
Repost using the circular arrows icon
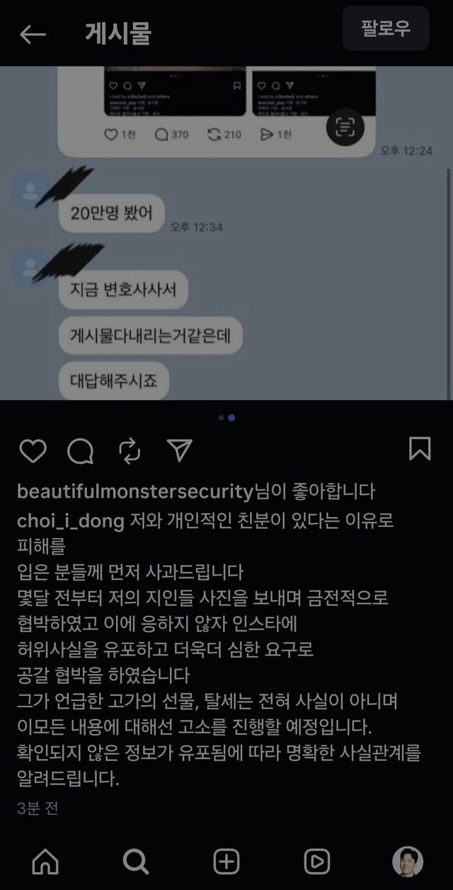click(x=130, y=450)
